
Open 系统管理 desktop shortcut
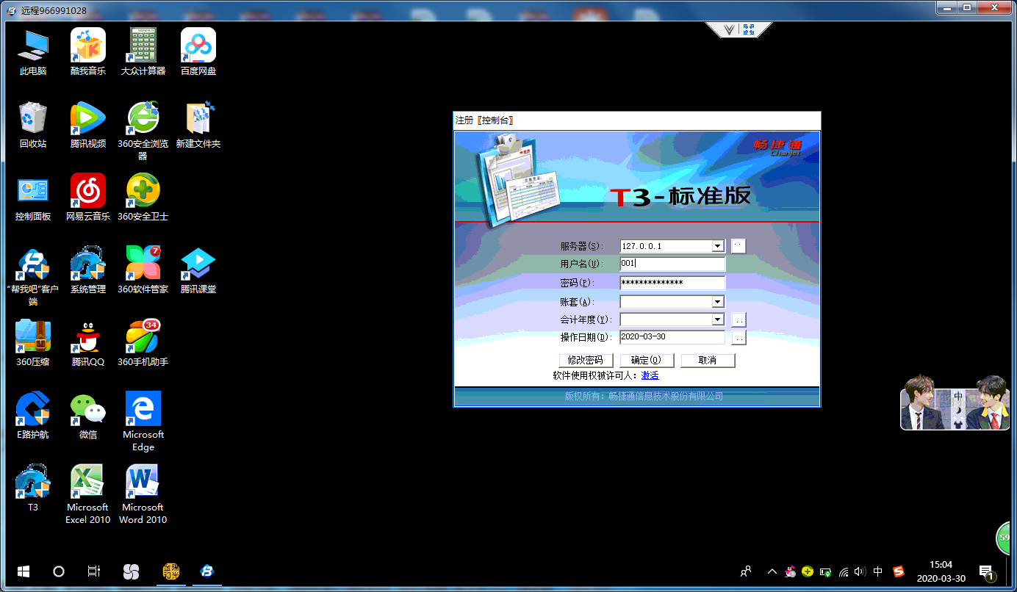point(88,270)
